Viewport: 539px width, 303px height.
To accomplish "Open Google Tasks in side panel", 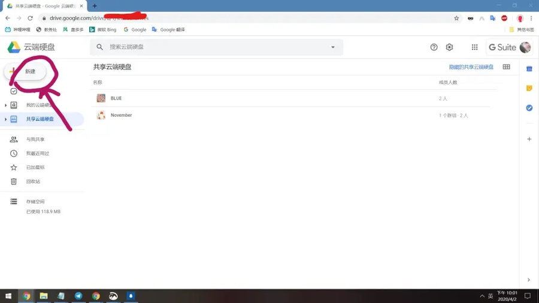I will tap(529, 108).
